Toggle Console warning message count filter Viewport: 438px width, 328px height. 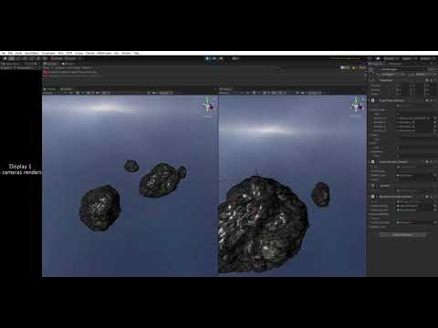pos(355,67)
